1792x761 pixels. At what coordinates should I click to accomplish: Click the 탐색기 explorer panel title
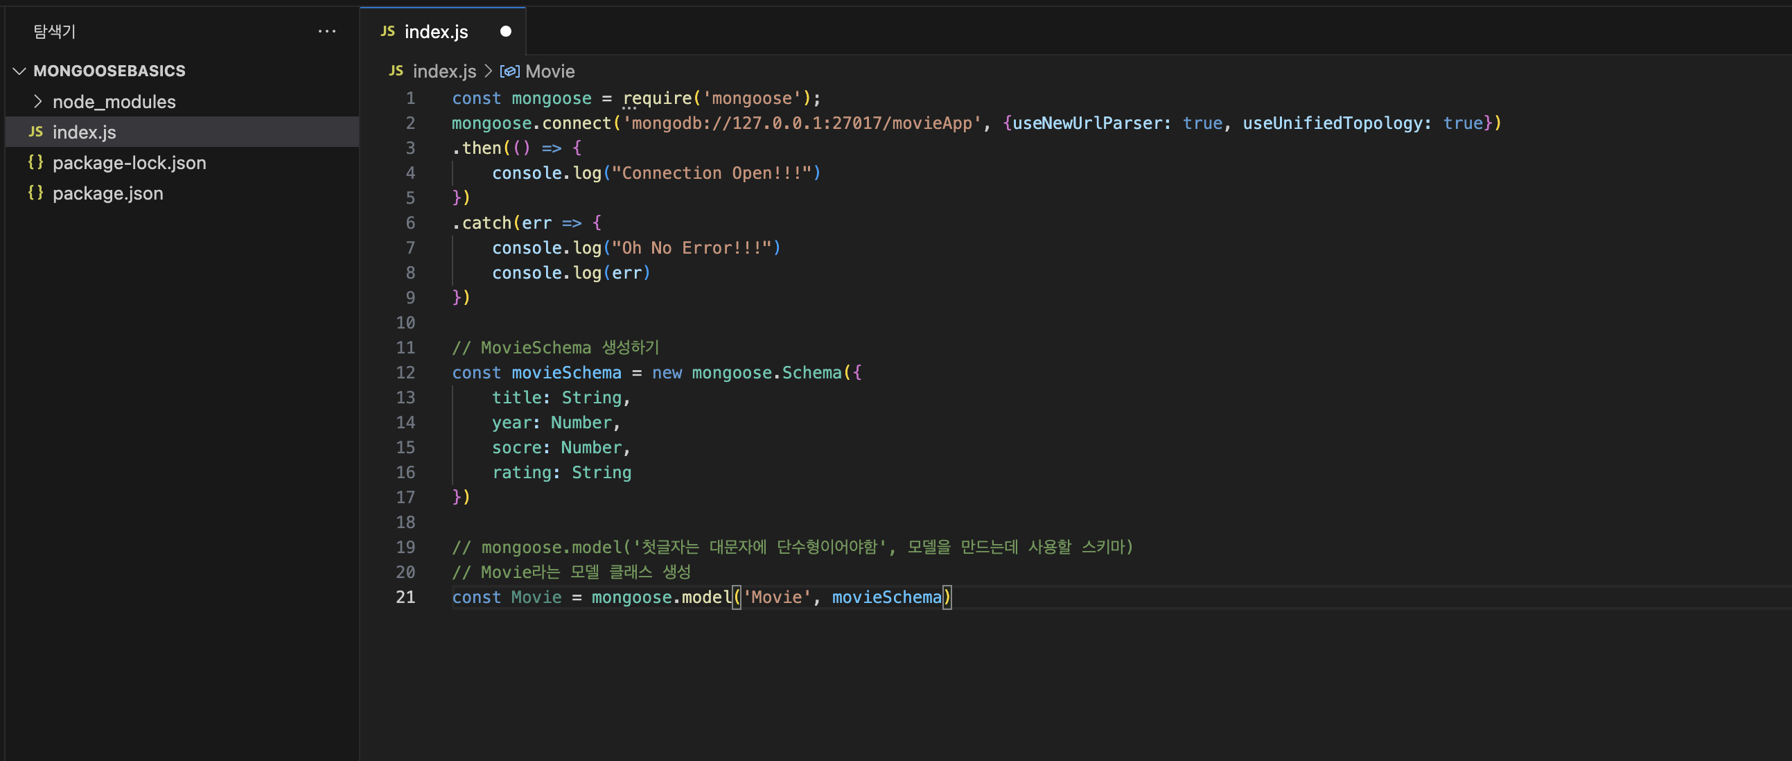[x=54, y=31]
